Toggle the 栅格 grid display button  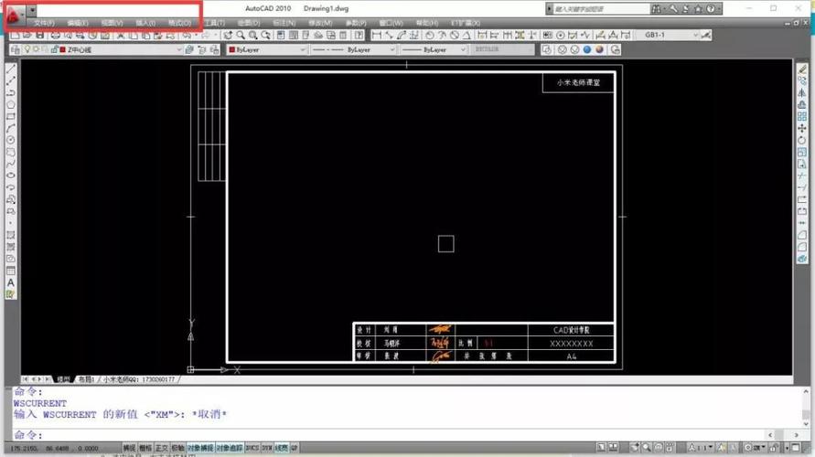pos(145,448)
